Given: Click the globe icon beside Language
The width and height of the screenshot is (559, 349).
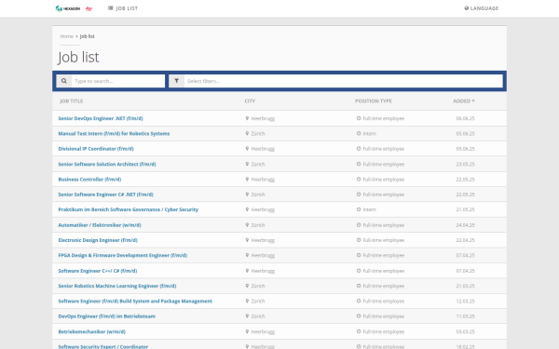Looking at the screenshot, I should click(467, 8).
